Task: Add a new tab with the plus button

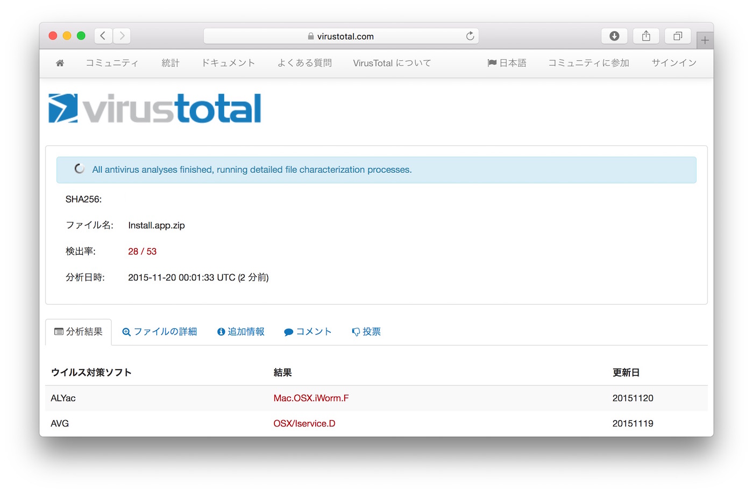Action: coord(705,40)
